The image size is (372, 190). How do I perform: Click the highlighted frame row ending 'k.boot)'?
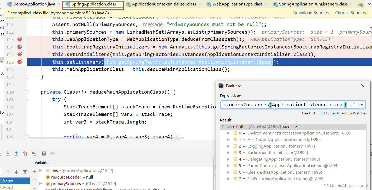15,181
